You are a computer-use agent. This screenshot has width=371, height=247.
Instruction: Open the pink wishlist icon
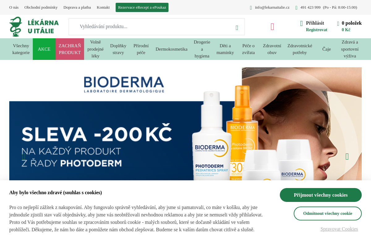tap(272, 27)
